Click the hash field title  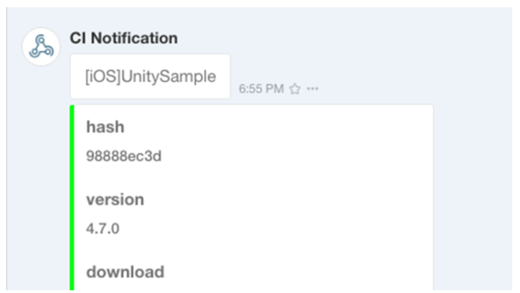pos(105,127)
